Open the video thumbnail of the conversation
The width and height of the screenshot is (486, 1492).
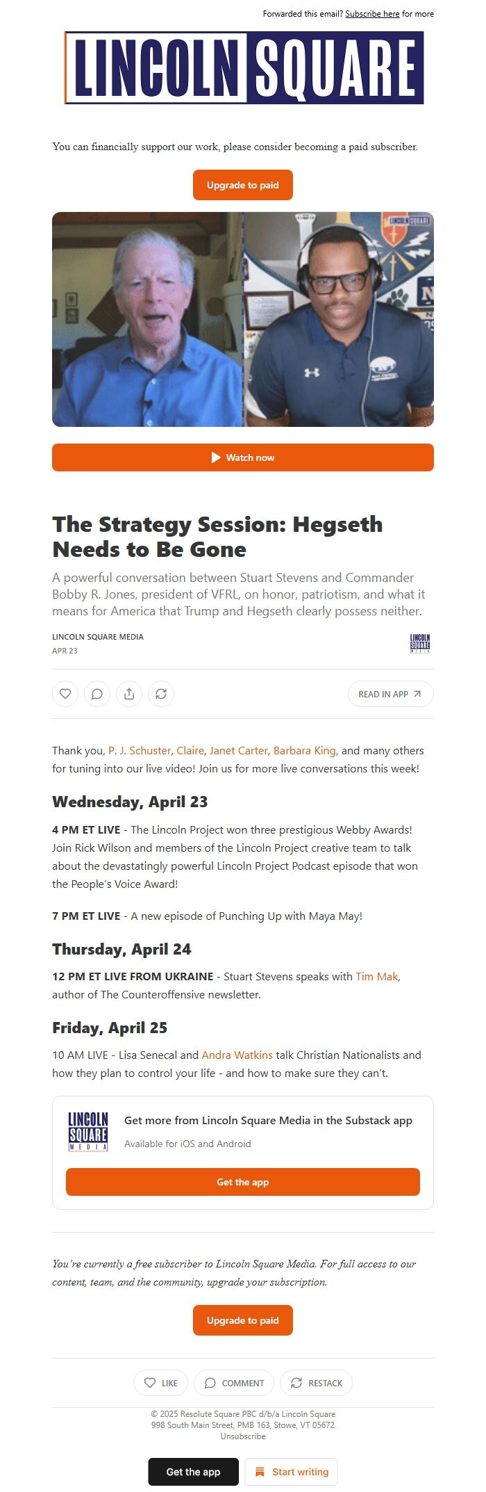coord(243,319)
